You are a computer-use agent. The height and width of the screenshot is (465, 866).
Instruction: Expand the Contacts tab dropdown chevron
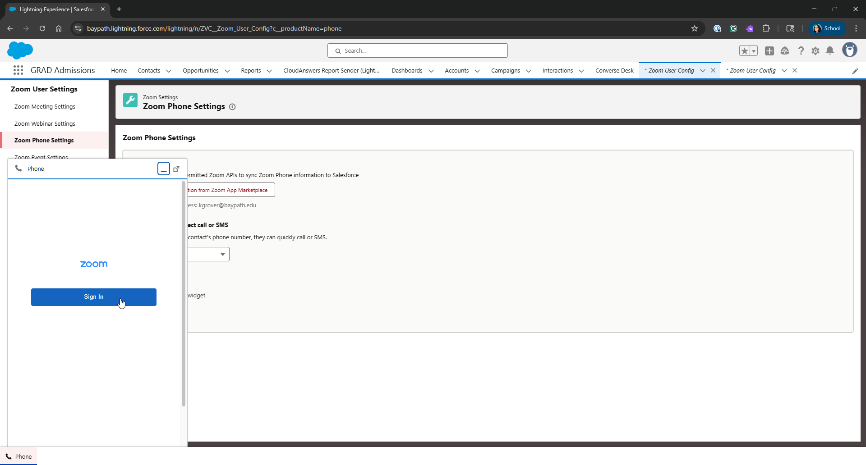tap(169, 71)
